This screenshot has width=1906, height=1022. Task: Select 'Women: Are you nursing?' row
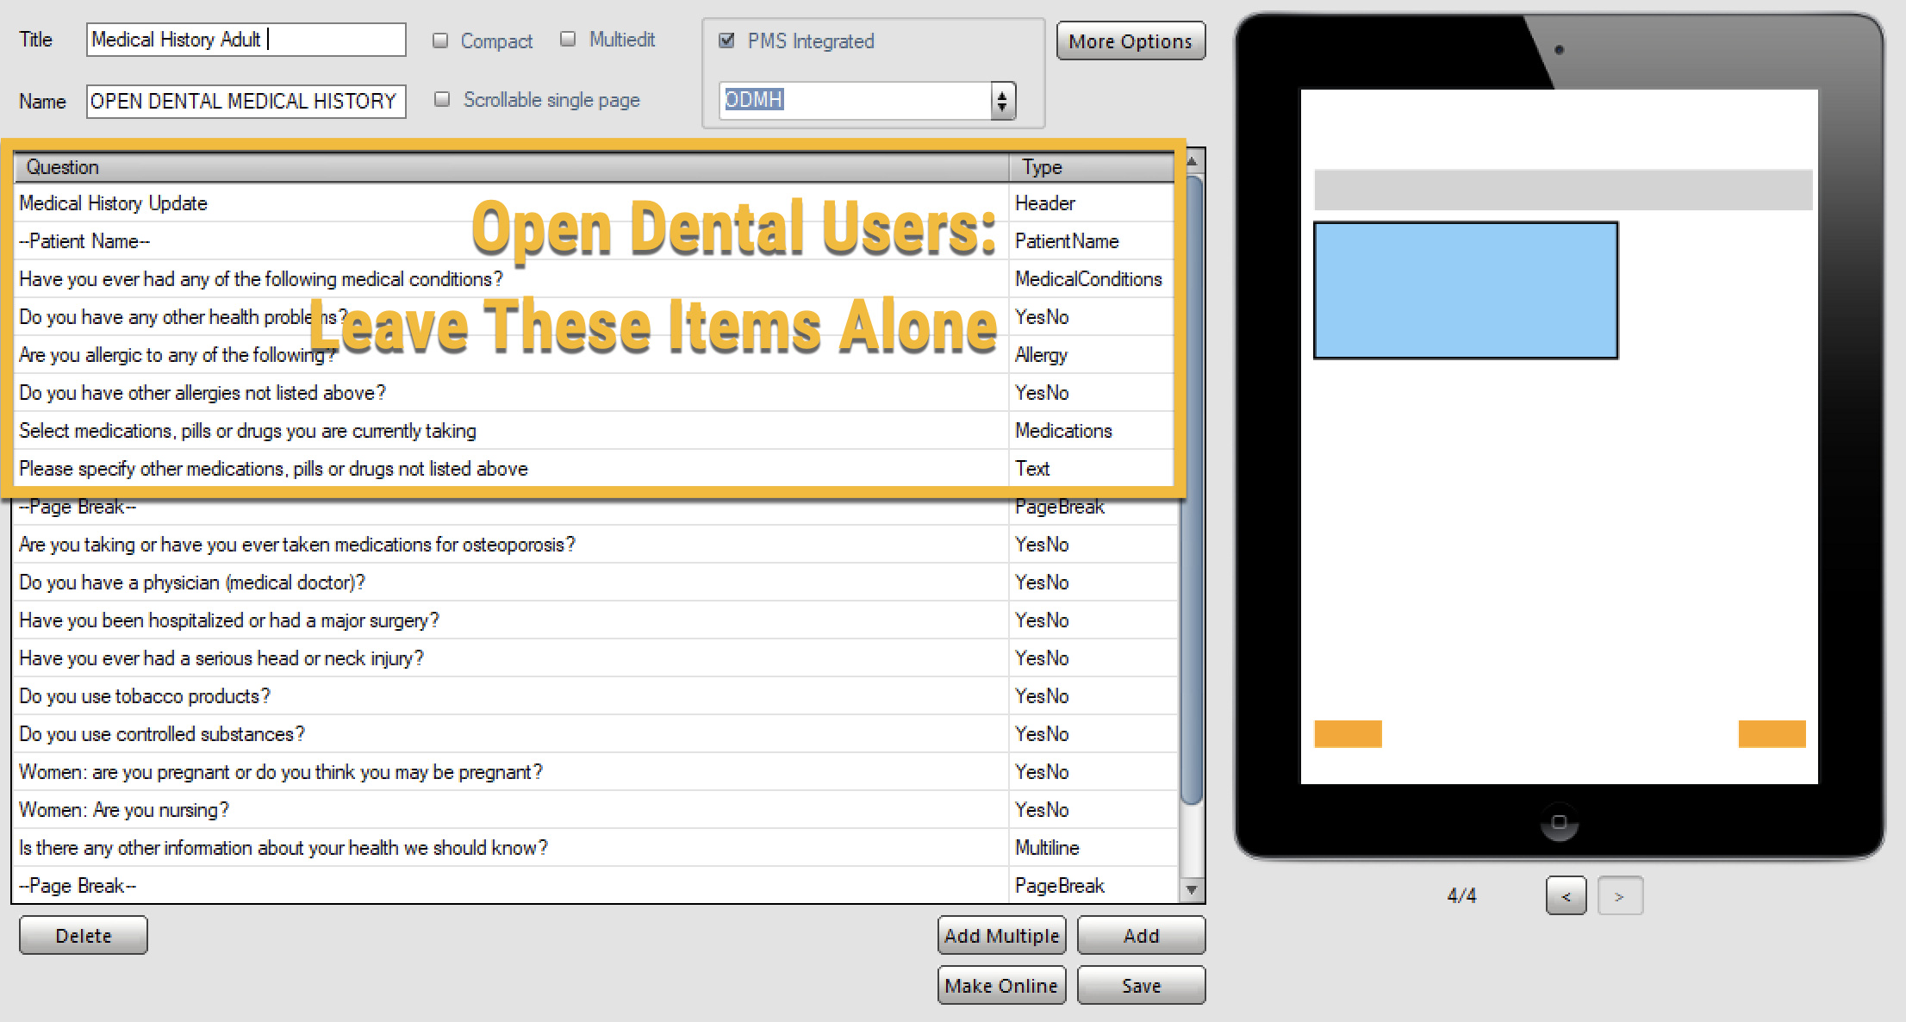pos(595,810)
